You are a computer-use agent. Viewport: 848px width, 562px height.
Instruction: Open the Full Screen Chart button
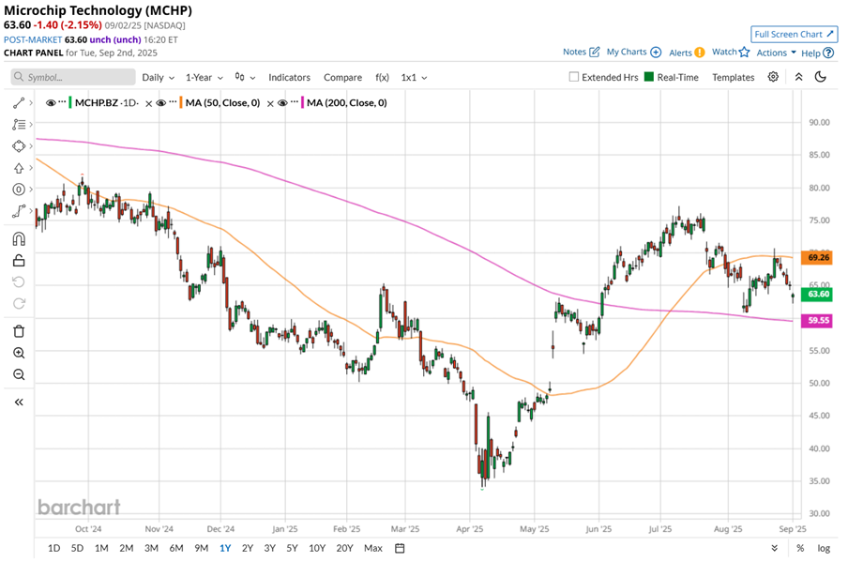794,34
